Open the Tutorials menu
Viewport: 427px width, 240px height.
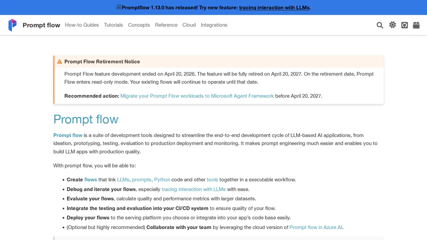point(113,25)
